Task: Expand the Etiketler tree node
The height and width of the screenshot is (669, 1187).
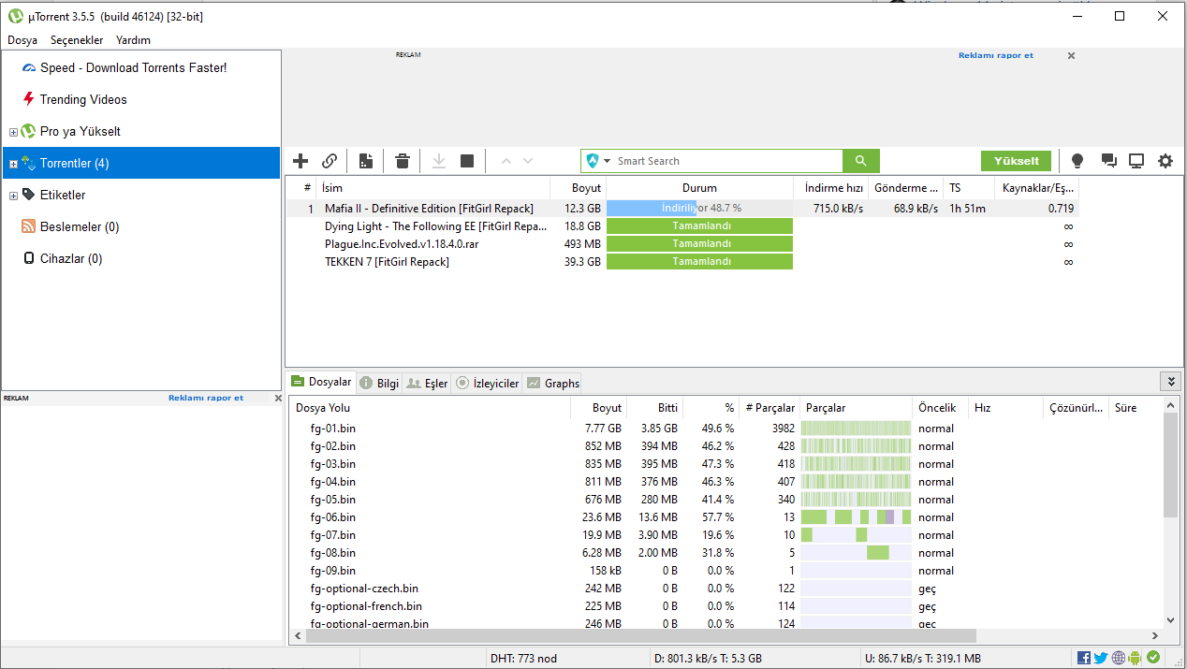Action: tap(13, 196)
